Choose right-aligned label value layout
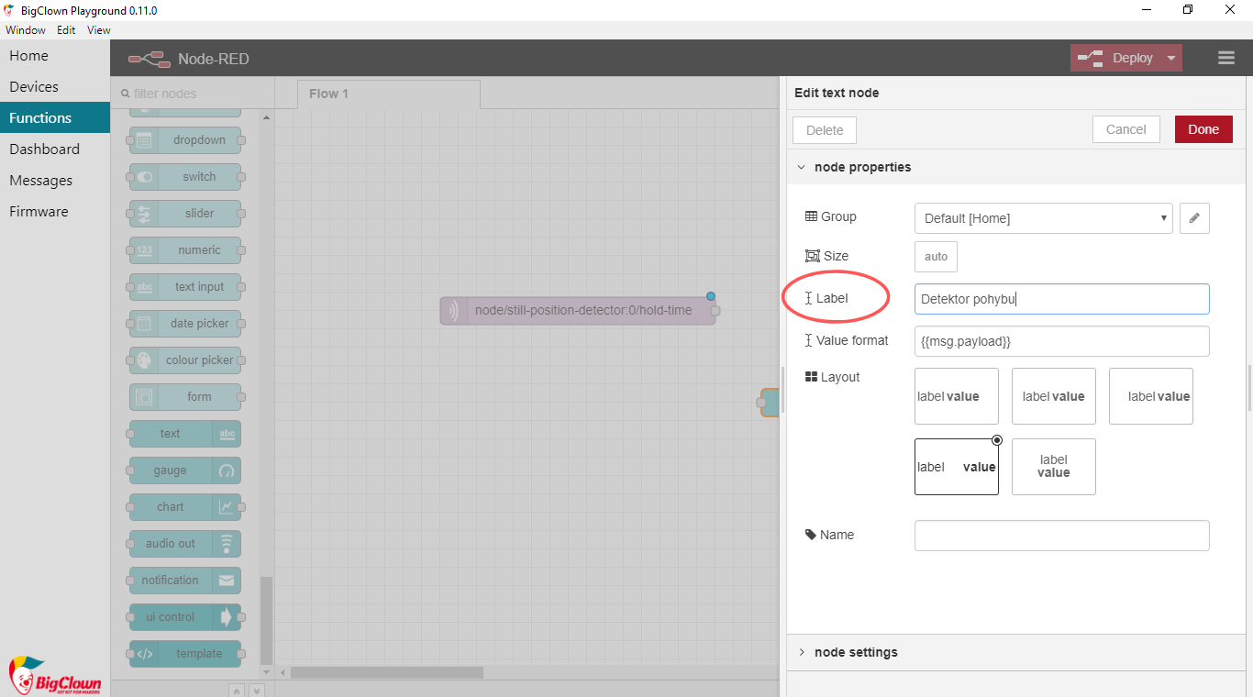1253x697 pixels. pos(1150,396)
